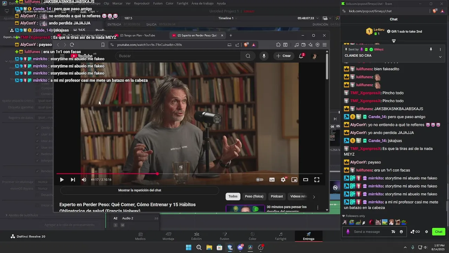Click Mostrar la repetición del chat
Viewport: 449px width, 253px height.
point(140,190)
